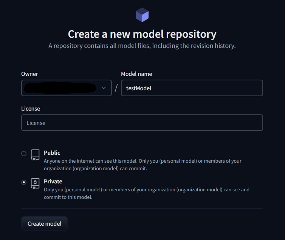Select the Private visibility radio button
Viewport: 285px width, 240px height.
24,182
